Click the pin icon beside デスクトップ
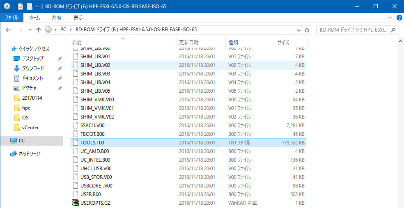The height and width of the screenshot is (208, 404). coord(60,59)
